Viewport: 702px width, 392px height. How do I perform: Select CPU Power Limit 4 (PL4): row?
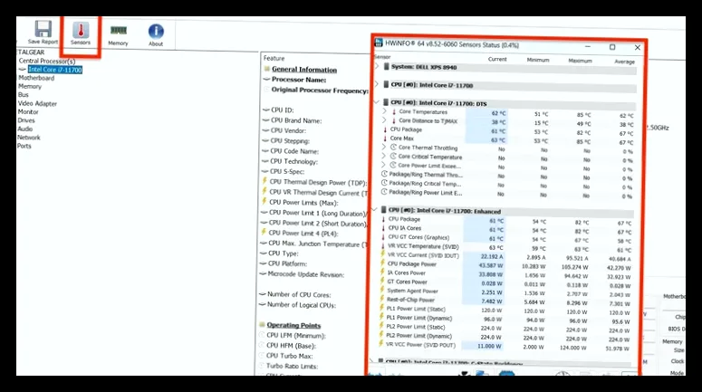pos(303,234)
